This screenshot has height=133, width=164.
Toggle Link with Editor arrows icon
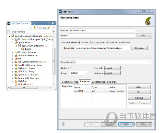pyautogui.click(x=35, y=28)
